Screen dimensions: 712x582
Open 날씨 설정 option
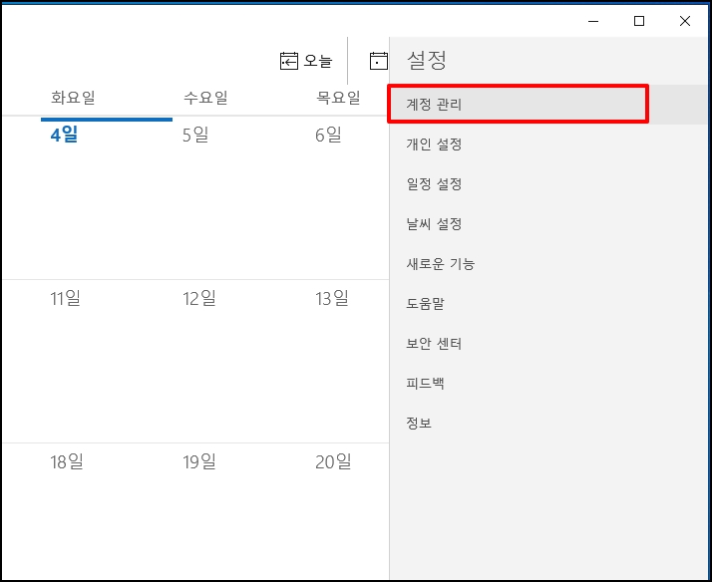pos(550,223)
